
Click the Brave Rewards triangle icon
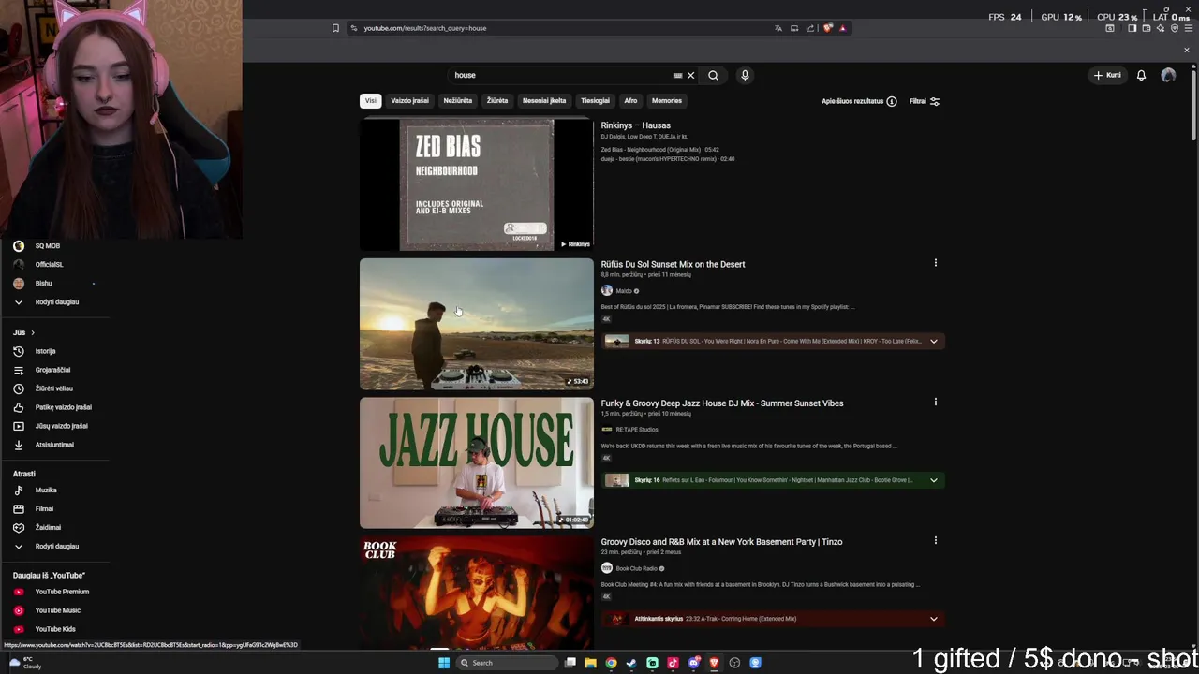tap(842, 28)
